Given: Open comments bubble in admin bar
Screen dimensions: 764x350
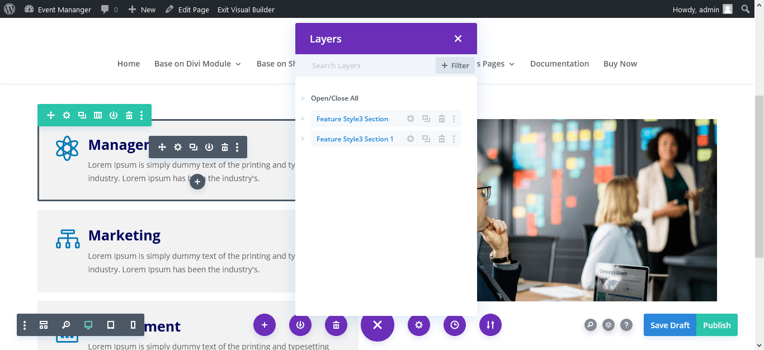Looking at the screenshot, I should pyautogui.click(x=110, y=10).
